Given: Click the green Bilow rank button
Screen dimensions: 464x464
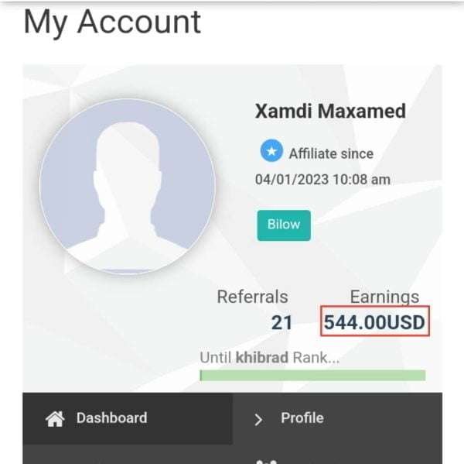Looking at the screenshot, I should pyautogui.click(x=284, y=225).
